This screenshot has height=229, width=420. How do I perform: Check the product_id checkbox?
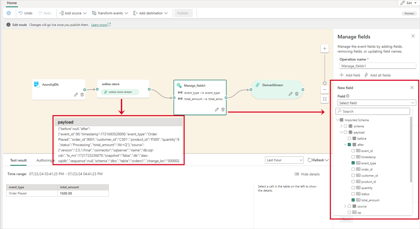[x=353, y=181]
